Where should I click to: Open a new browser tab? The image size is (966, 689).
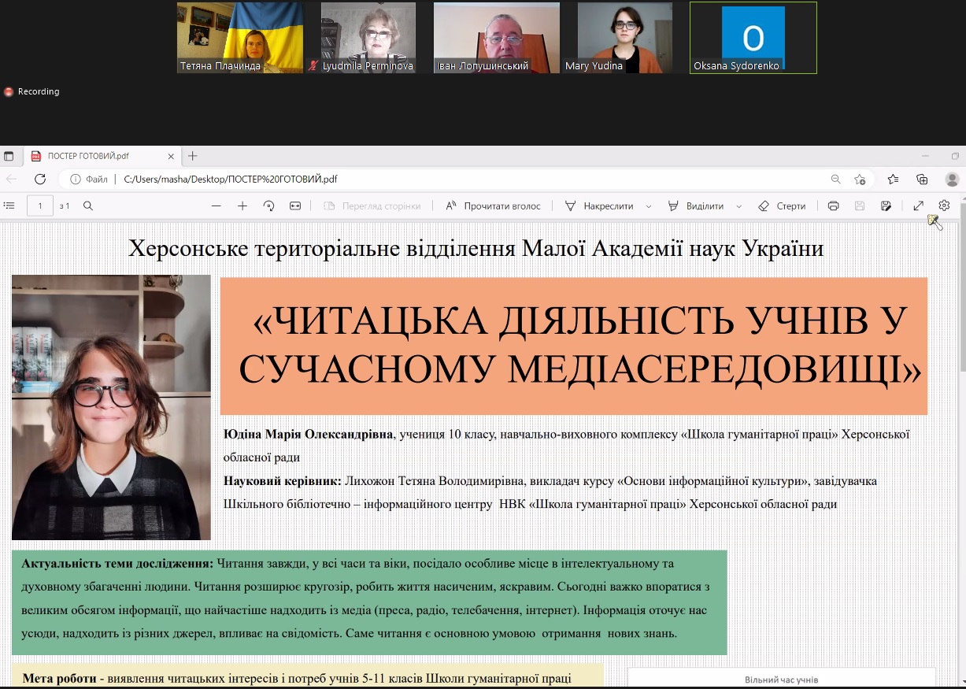[x=193, y=156]
